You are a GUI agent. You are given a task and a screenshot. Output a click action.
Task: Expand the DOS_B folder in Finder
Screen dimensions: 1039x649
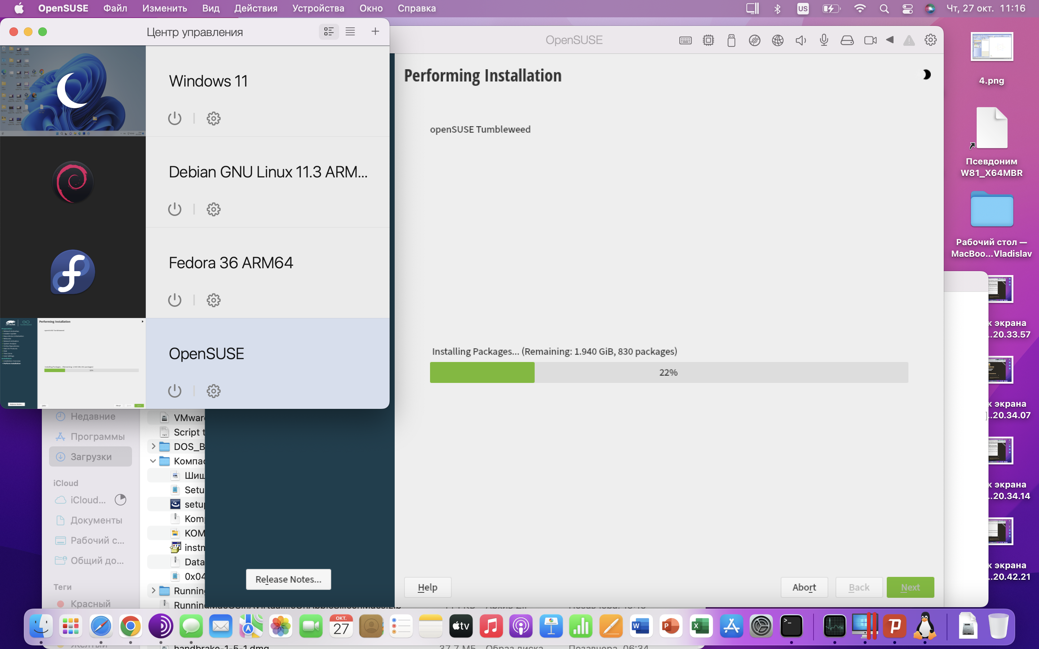153,446
